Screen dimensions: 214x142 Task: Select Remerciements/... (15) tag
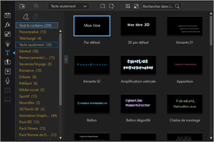37,58
